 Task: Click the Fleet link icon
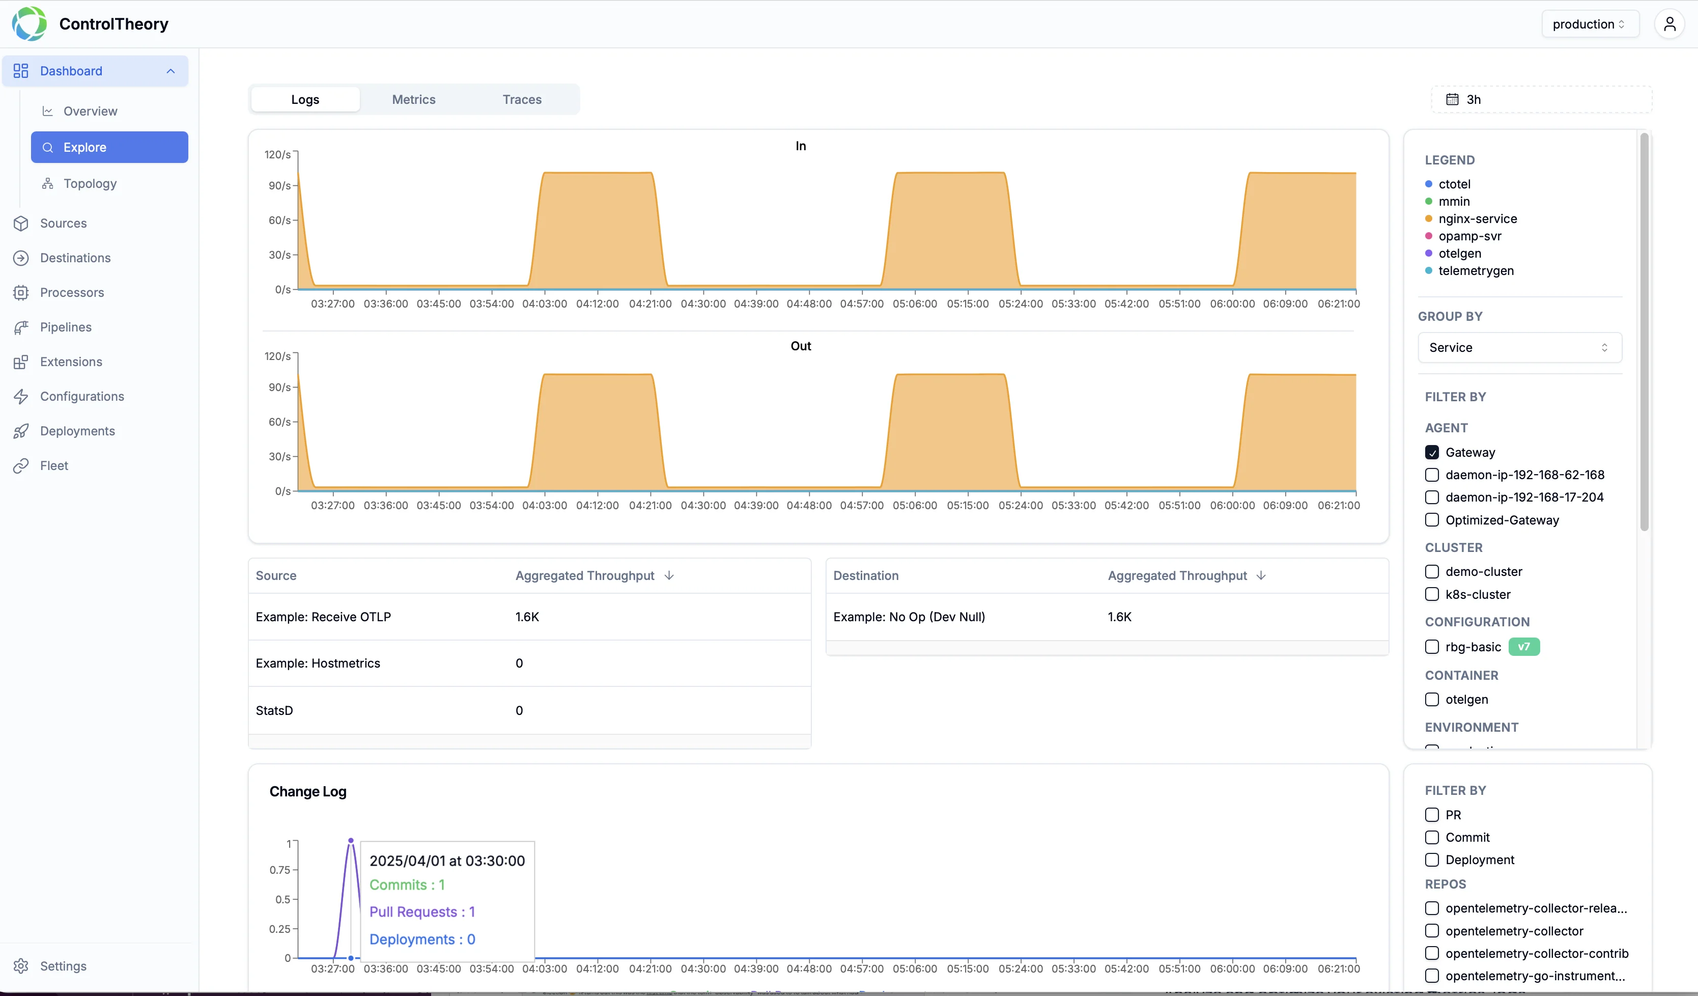pos(21,465)
